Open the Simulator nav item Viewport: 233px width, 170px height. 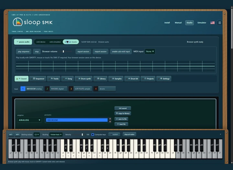click(x=202, y=23)
